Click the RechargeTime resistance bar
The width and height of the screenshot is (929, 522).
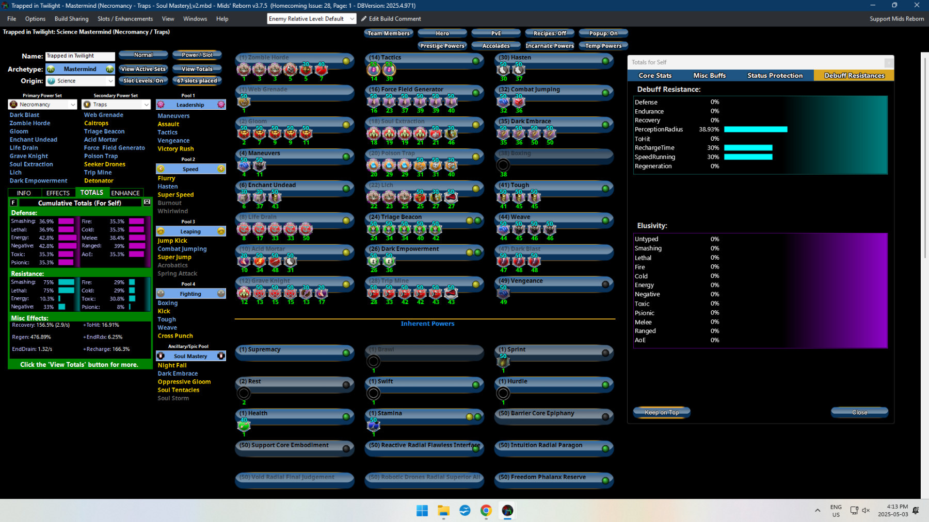[748, 148]
